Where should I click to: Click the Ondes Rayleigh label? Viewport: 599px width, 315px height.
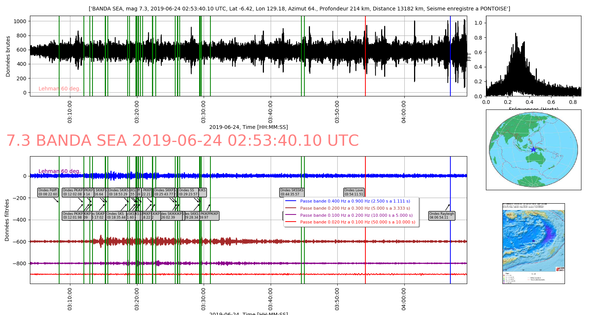tap(442, 216)
